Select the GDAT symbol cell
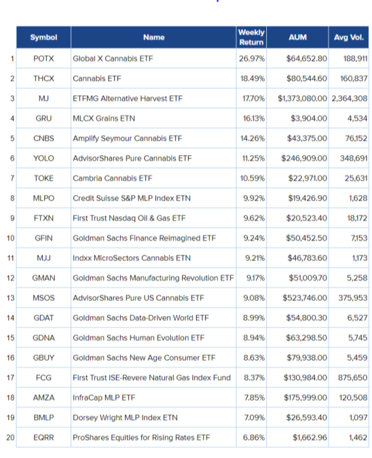The height and width of the screenshot is (458, 372). [43, 318]
